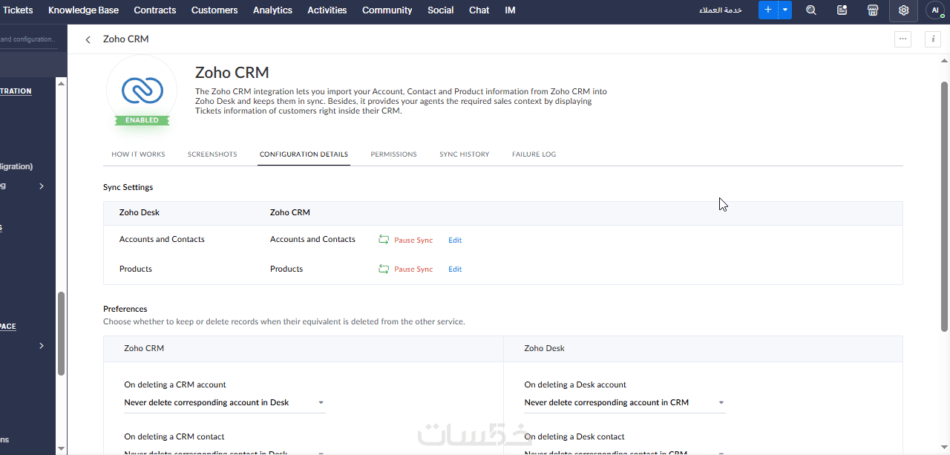Go back using the left chevron arrow
The height and width of the screenshot is (455, 950).
pyautogui.click(x=88, y=39)
